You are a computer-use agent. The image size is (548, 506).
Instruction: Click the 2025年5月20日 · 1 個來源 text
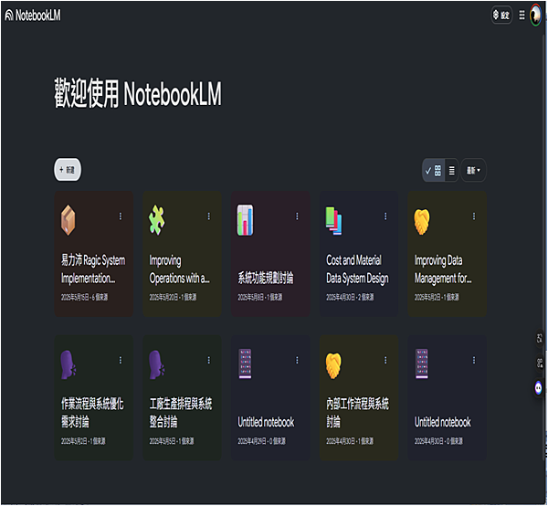(x=173, y=298)
